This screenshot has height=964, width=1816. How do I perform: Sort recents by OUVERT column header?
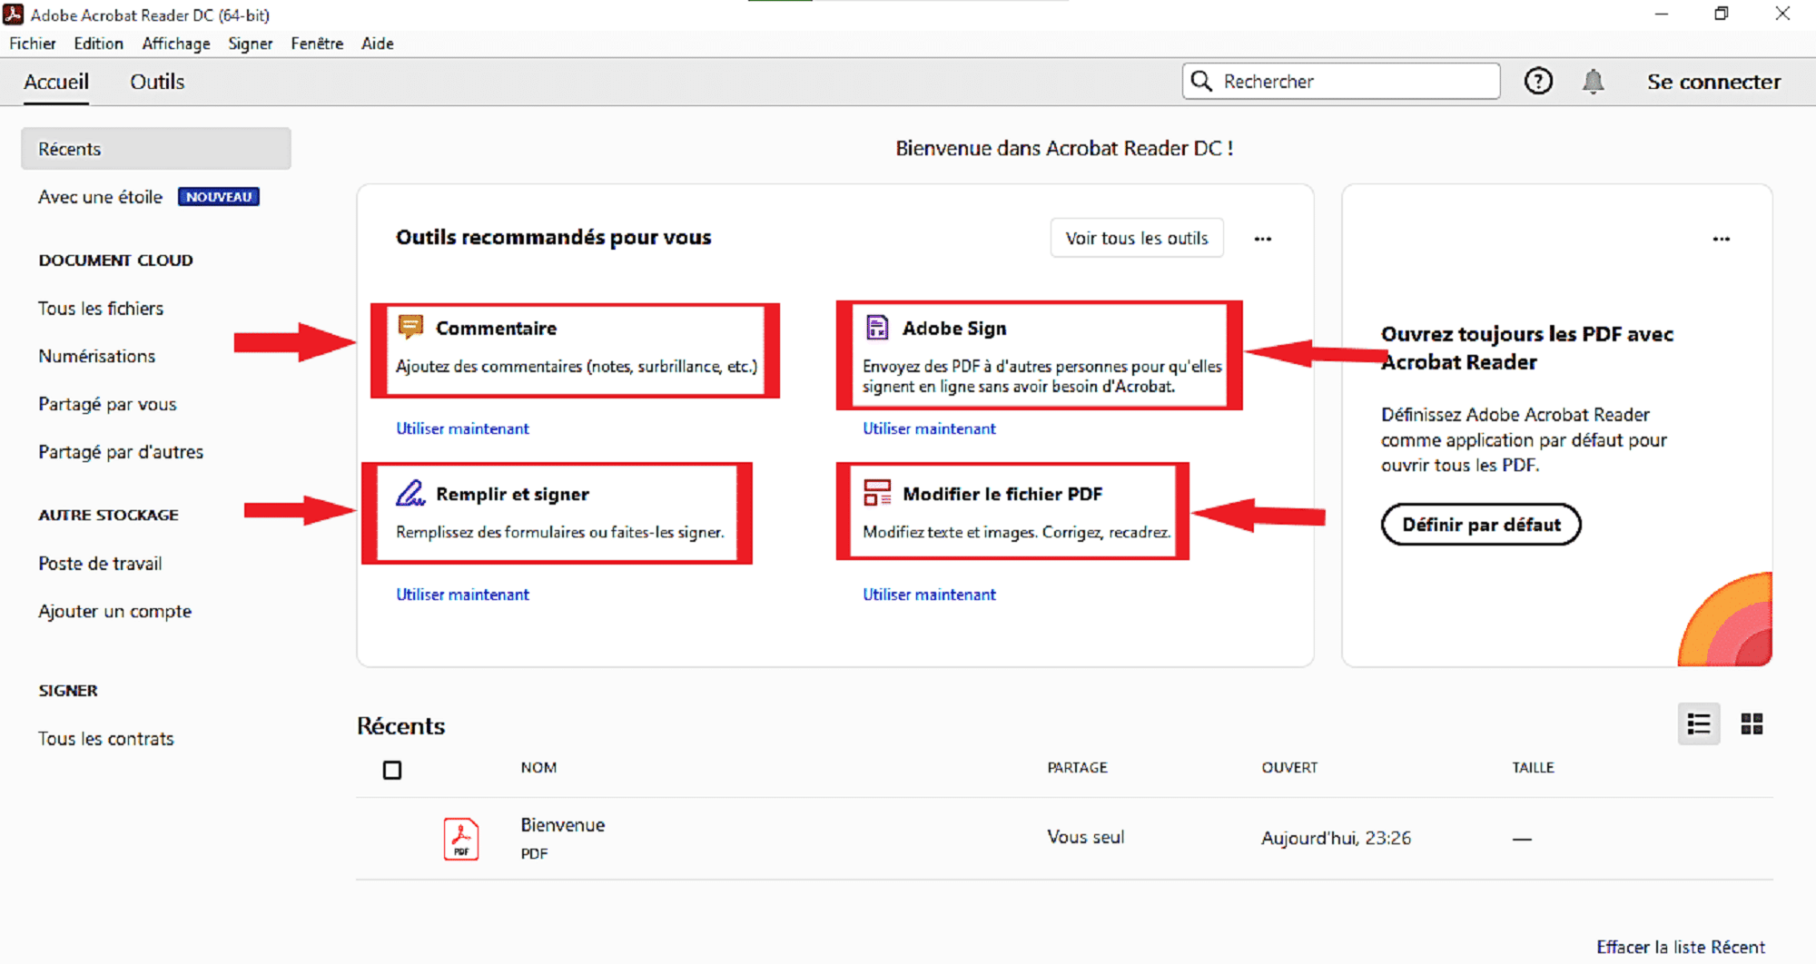1289,768
